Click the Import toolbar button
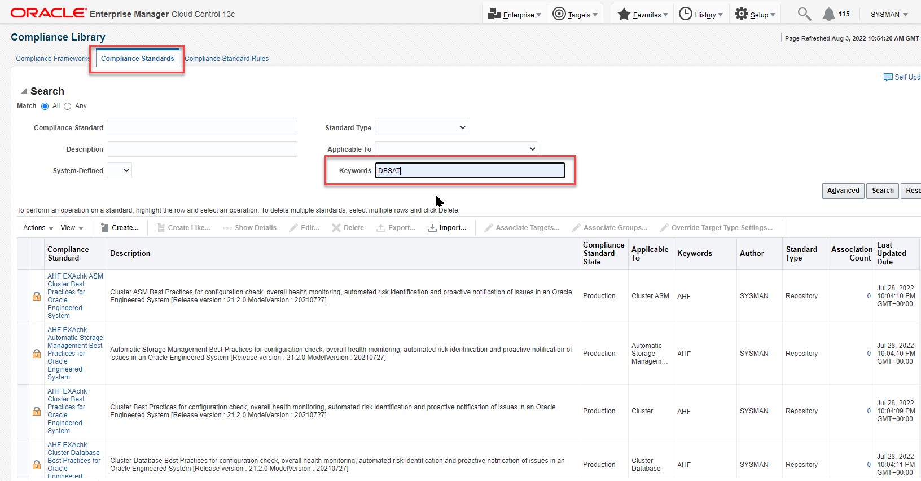921x481 pixels. (x=447, y=228)
